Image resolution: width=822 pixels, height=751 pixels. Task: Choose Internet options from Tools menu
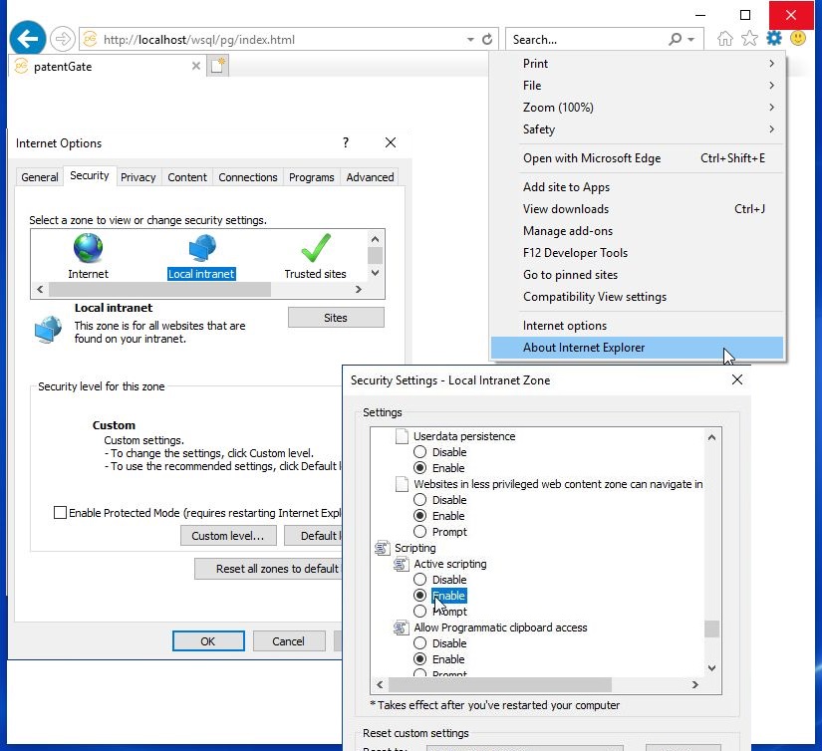point(637,326)
